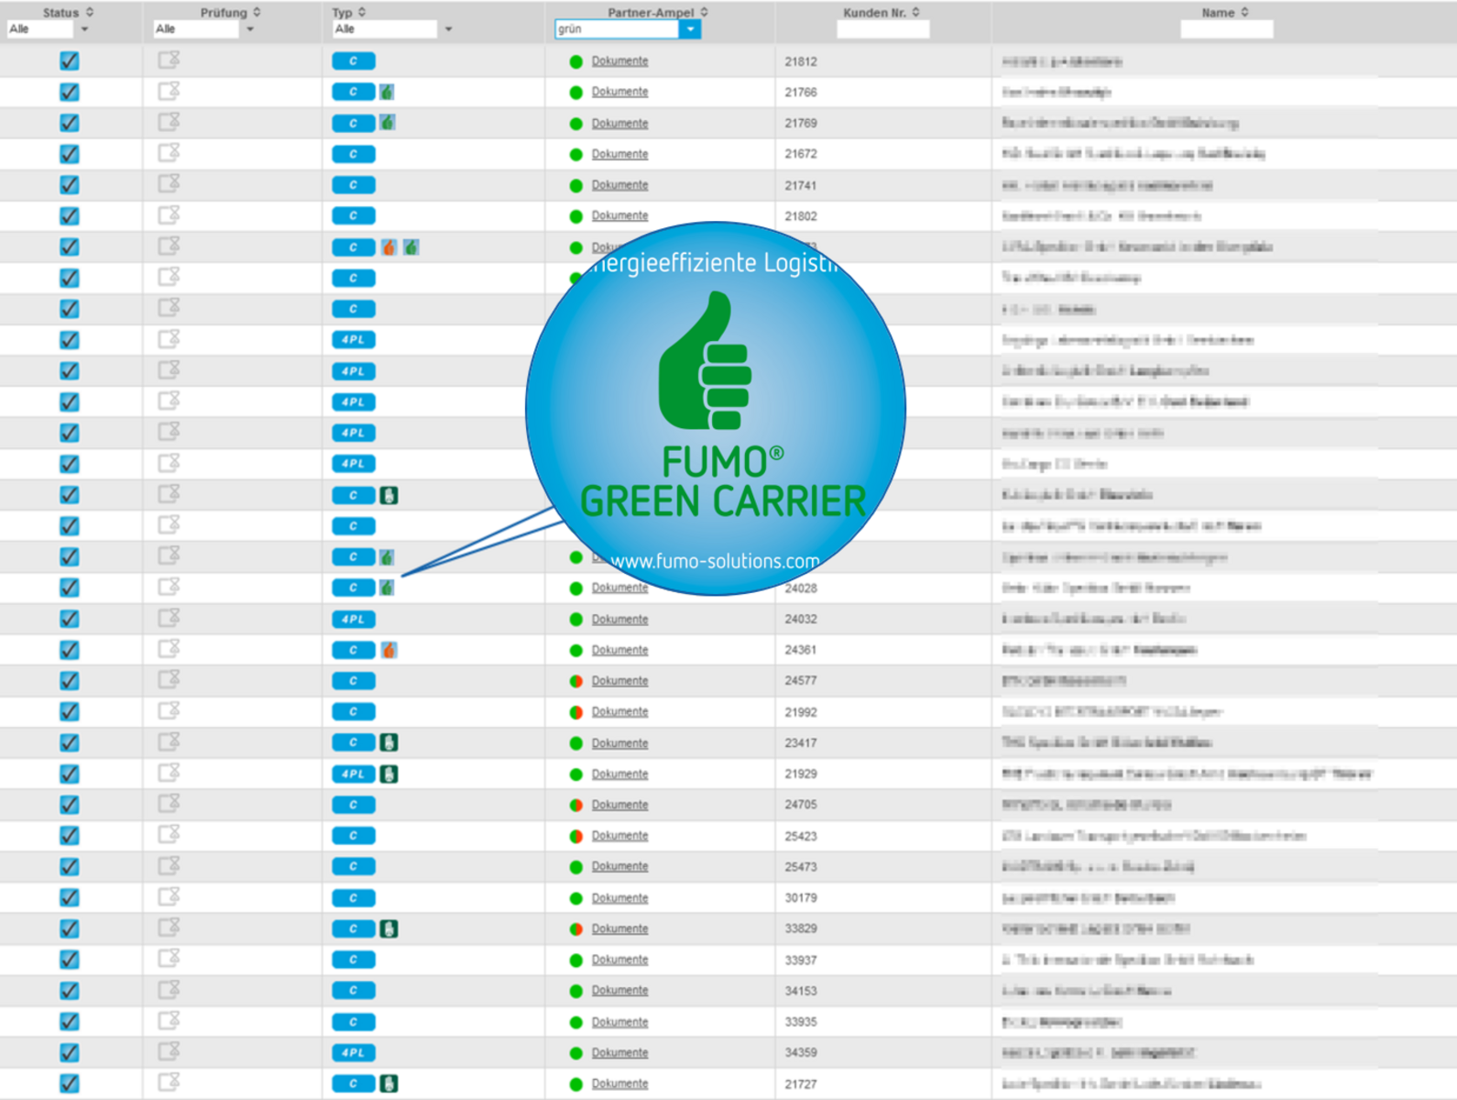Toggle status checkbox for customer 21672
1457x1100 pixels.
click(70, 154)
